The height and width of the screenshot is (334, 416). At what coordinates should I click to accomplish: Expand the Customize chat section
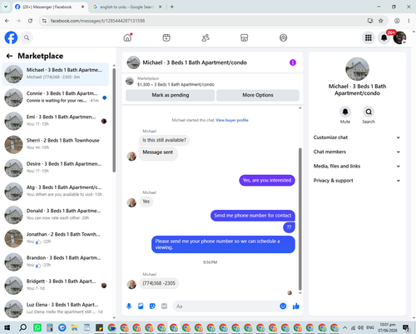pos(357,137)
